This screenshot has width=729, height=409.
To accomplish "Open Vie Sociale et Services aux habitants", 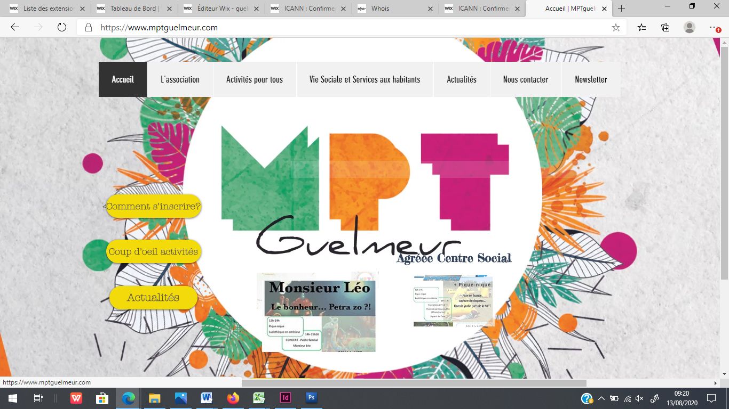I will tap(364, 79).
